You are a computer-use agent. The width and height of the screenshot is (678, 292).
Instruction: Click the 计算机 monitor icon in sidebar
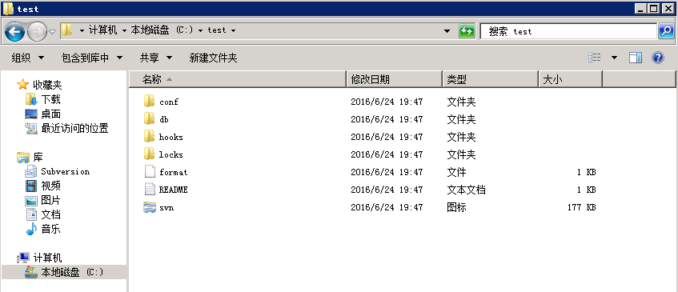pyautogui.click(x=23, y=258)
